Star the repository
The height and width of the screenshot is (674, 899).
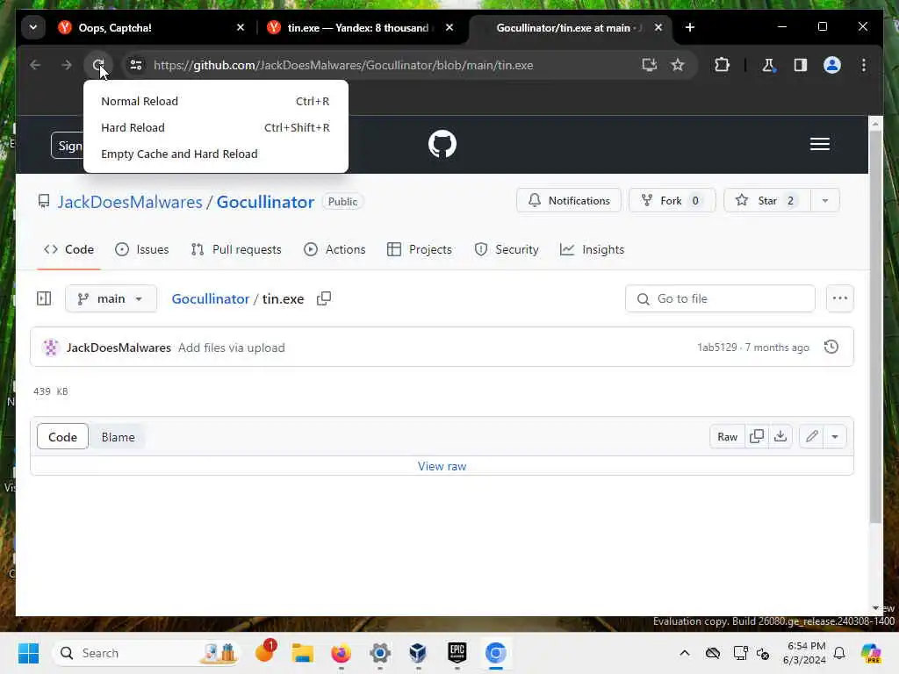pyautogui.click(x=767, y=201)
